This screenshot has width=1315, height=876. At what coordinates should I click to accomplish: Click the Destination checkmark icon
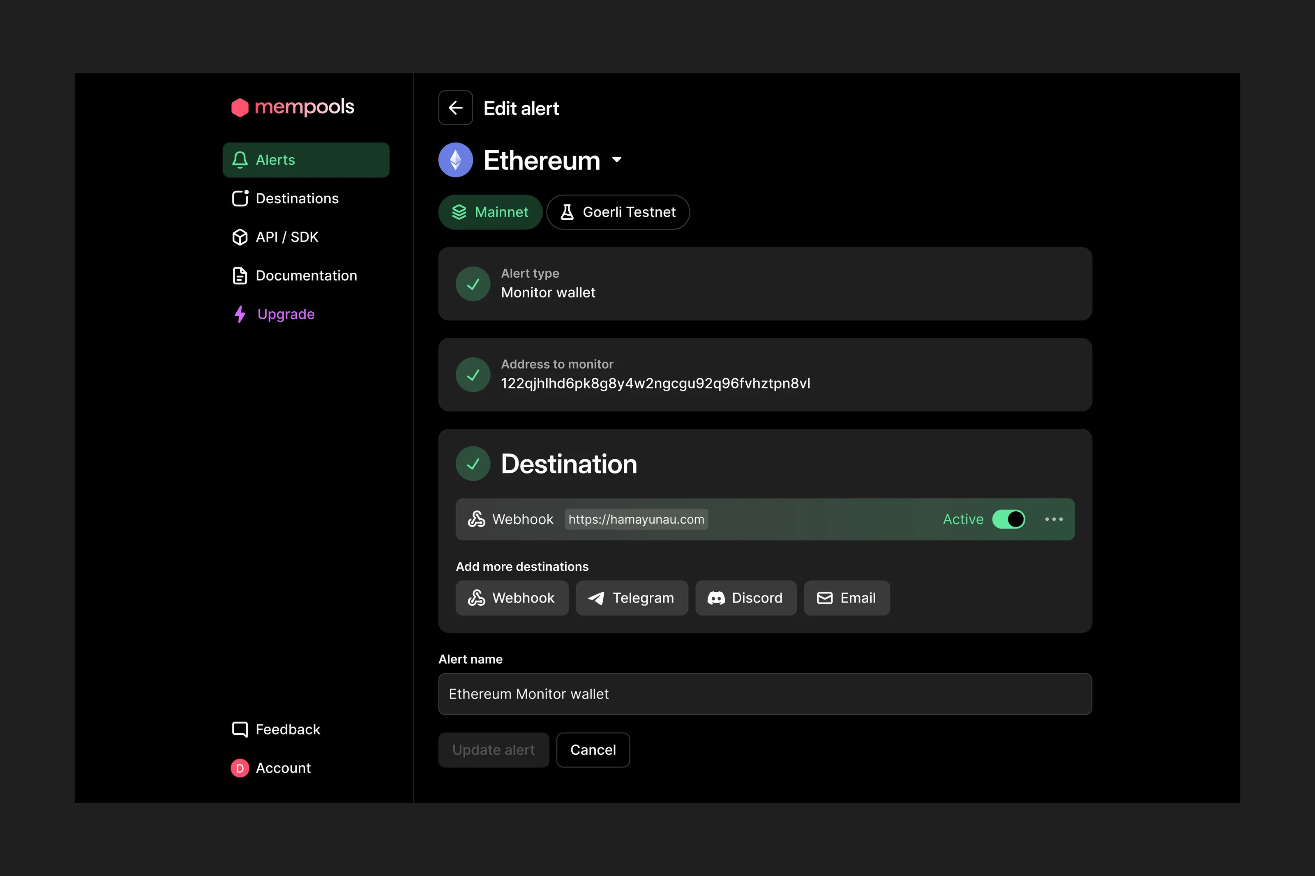(473, 464)
